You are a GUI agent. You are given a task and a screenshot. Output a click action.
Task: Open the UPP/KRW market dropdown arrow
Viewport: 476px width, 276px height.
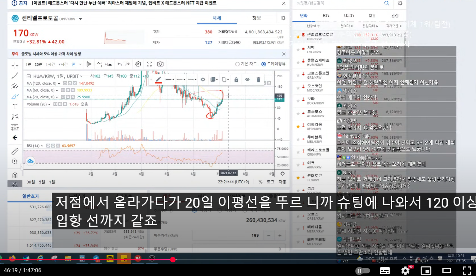tap(80, 19)
